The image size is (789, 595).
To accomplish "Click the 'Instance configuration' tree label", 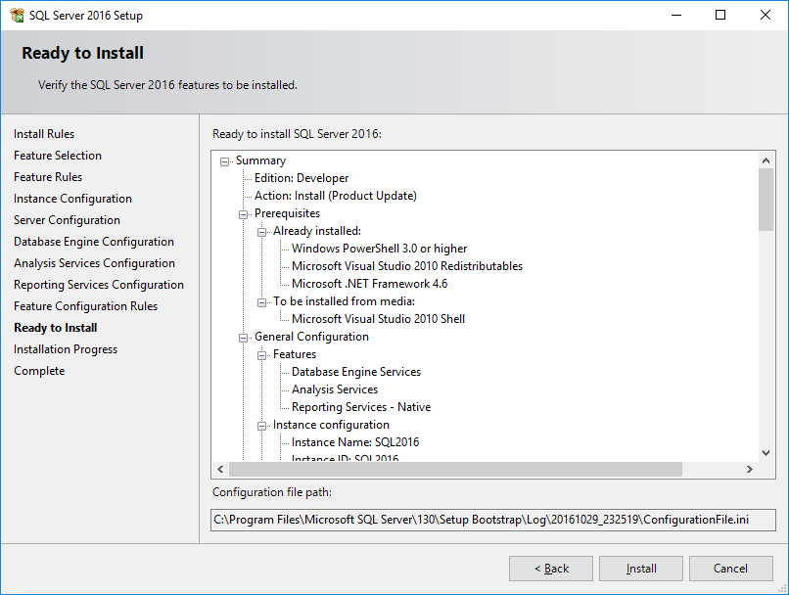I will (x=331, y=425).
